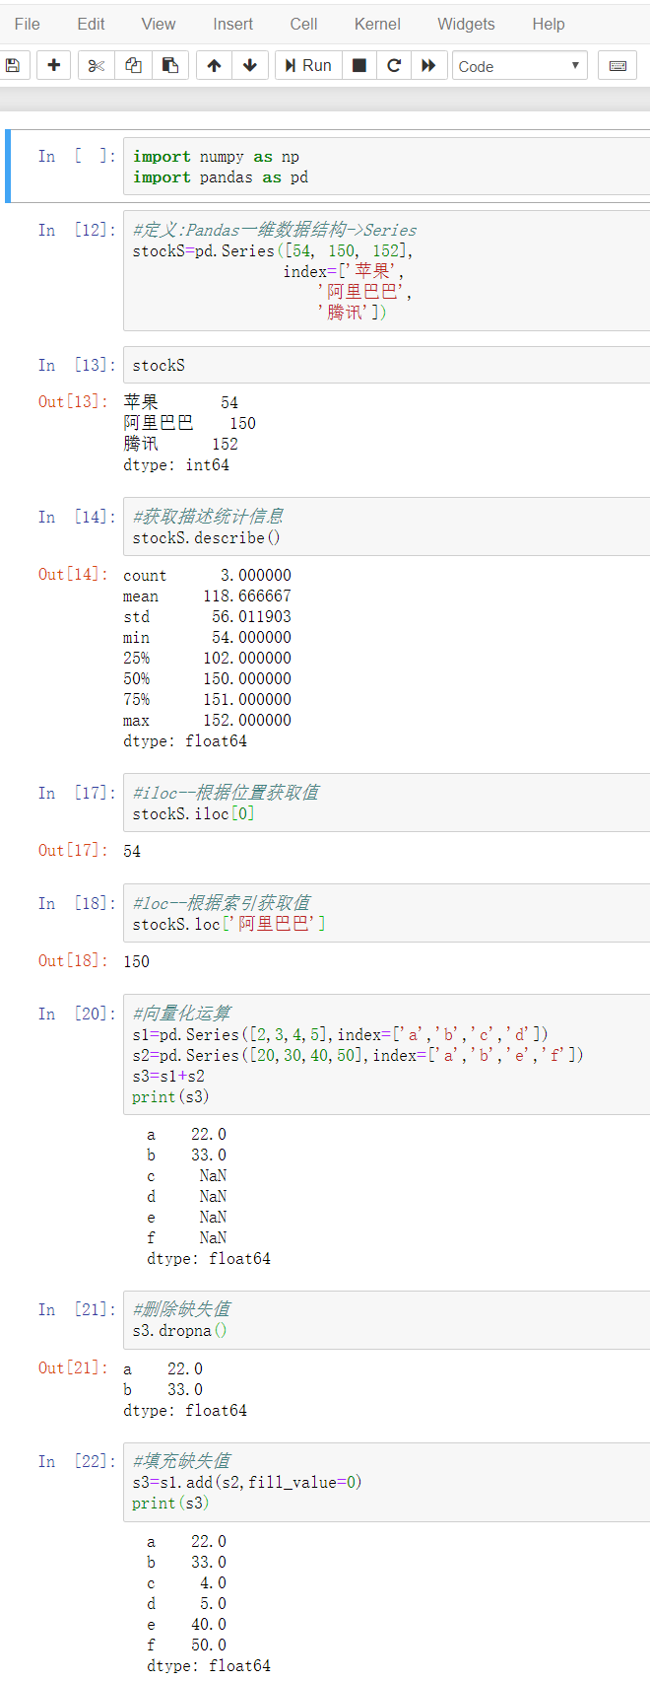Viewport: 650px width, 1681px height.
Task: Open the File menu
Action: pos(28,24)
